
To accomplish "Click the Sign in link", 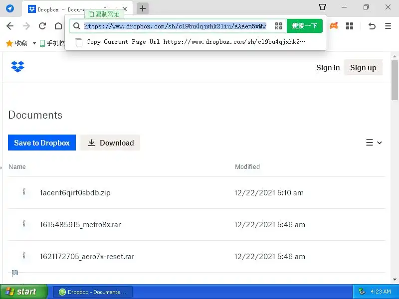I will tap(328, 68).
